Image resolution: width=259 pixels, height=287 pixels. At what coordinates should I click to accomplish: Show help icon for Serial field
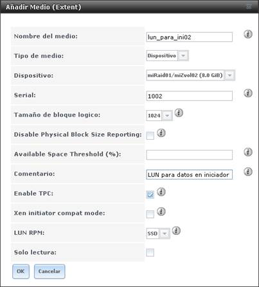tap(248, 93)
